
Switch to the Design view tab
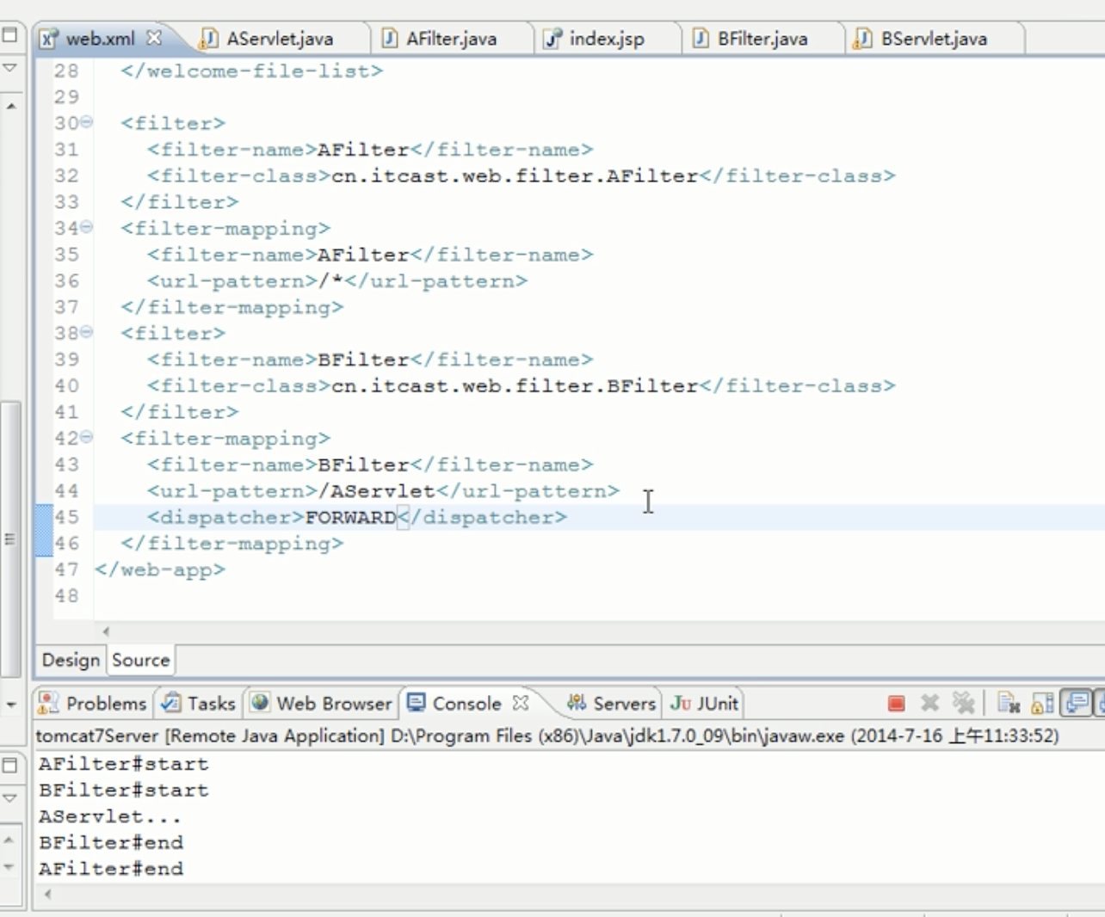coord(71,660)
